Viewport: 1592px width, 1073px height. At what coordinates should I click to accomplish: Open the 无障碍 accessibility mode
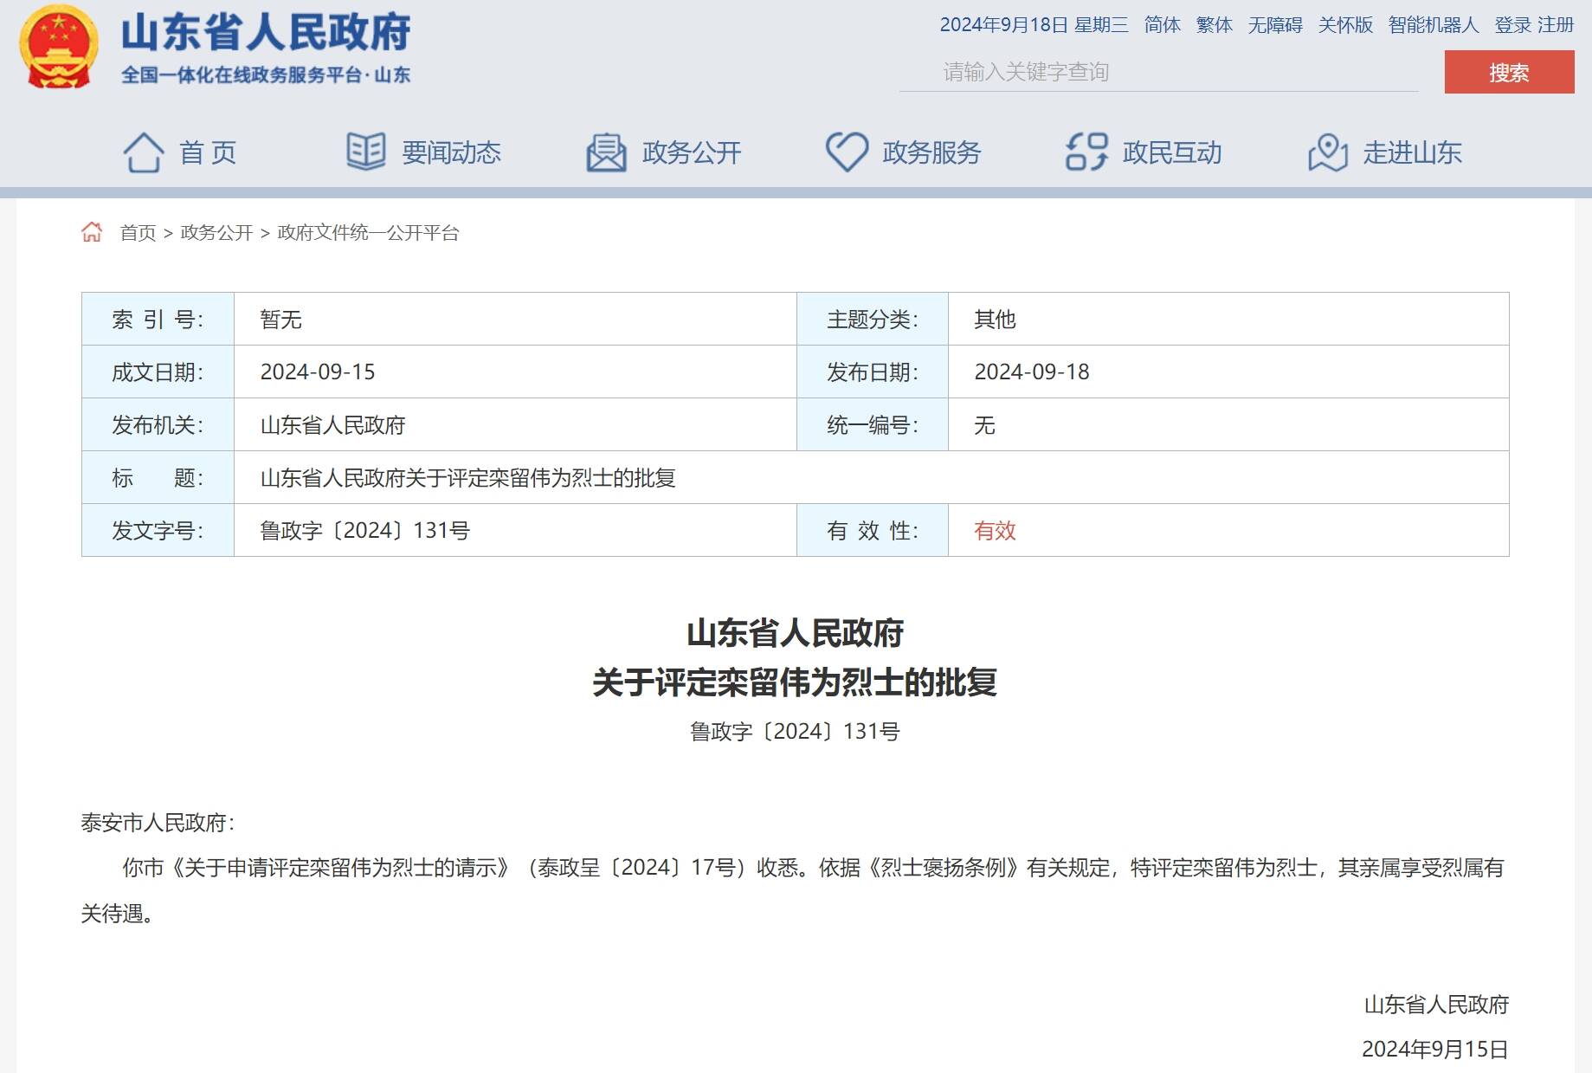click(1274, 25)
